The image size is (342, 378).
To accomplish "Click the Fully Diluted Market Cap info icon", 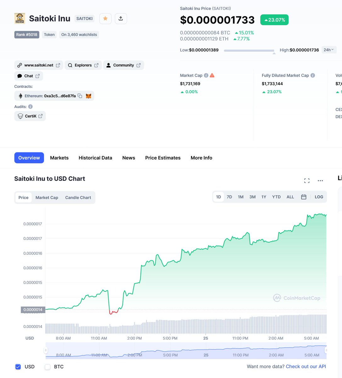I will pyautogui.click(x=313, y=75).
